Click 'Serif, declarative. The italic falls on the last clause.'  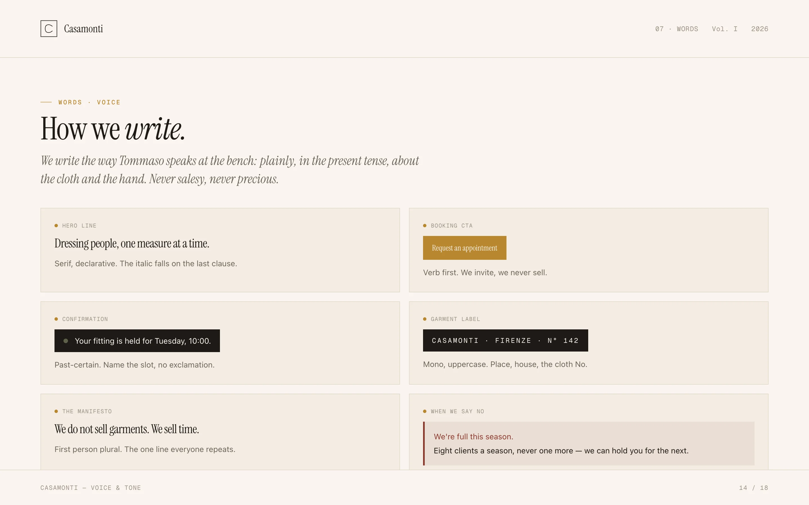tap(146, 263)
